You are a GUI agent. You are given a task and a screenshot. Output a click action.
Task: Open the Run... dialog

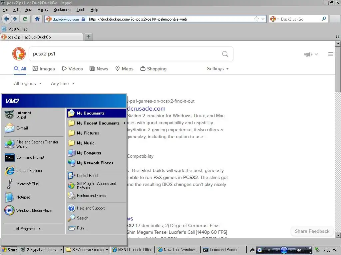[x=97, y=228]
